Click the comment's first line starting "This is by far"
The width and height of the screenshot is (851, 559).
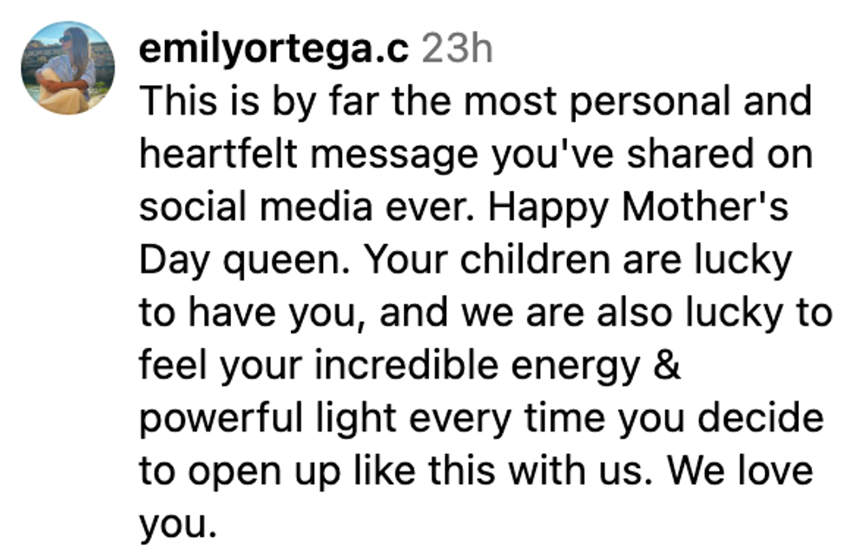(474, 102)
